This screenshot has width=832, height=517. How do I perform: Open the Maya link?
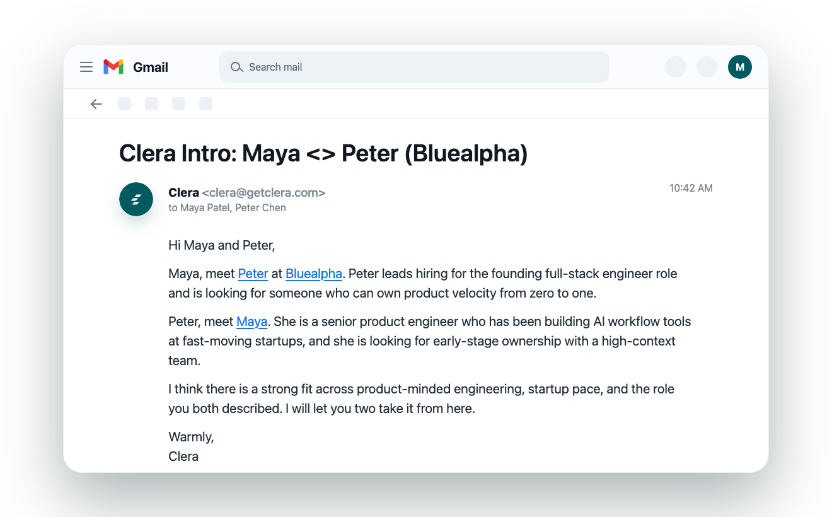coord(252,322)
